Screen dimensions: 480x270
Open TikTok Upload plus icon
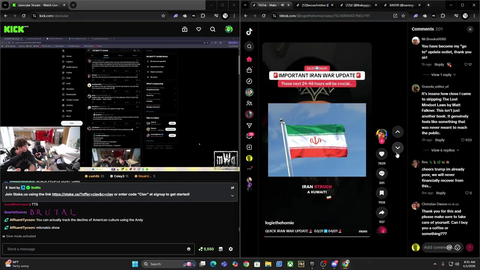click(249, 147)
